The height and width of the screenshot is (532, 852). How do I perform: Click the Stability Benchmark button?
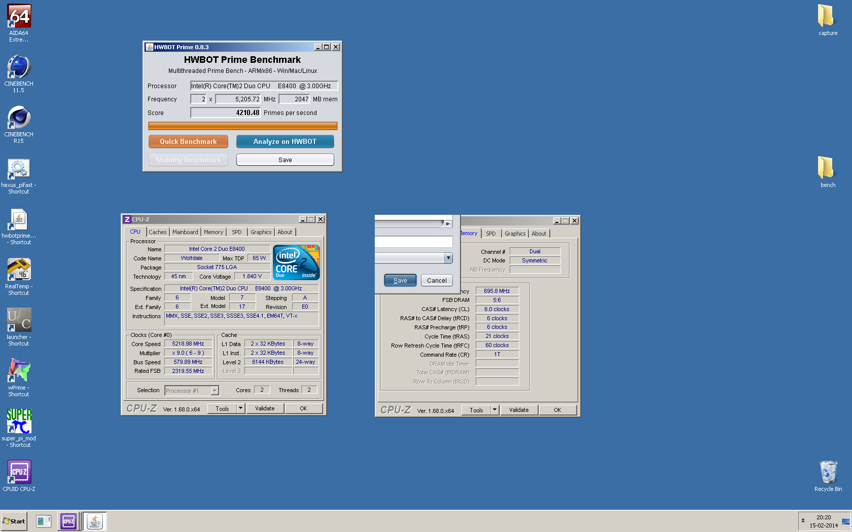coord(188,160)
